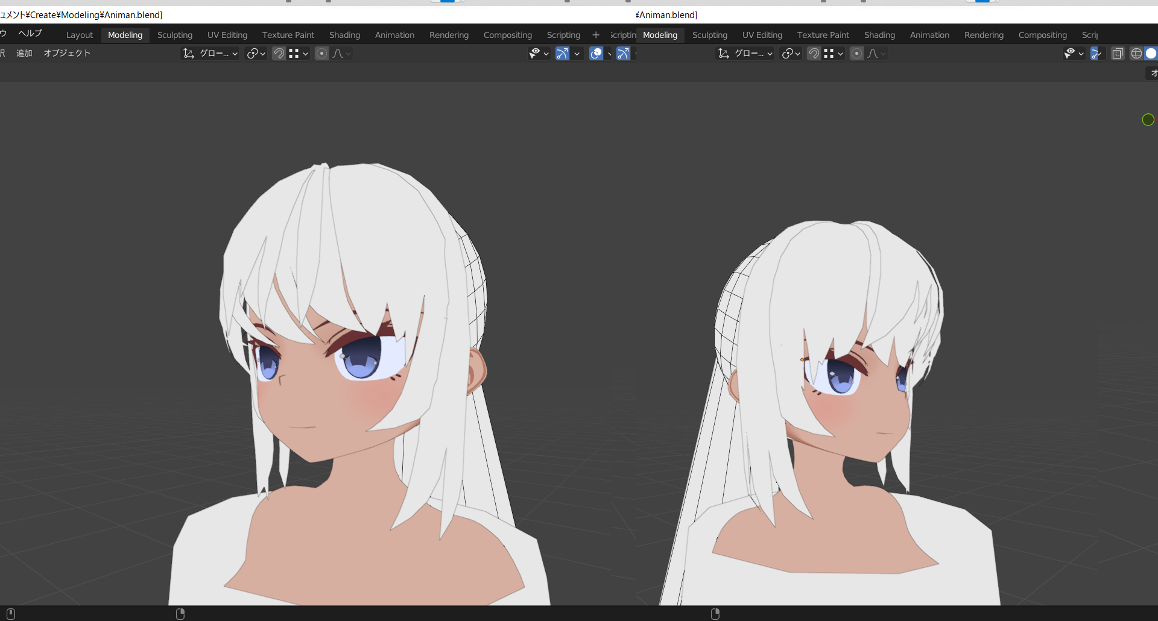Switch to the Layout workspace tab

point(79,35)
